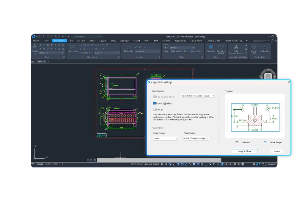The width and height of the screenshot is (308, 202).
Task: Close the Copy Paste Settings dialog
Action: pos(288,82)
